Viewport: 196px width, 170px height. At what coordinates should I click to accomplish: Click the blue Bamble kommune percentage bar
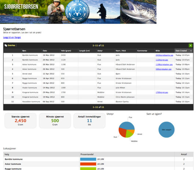pos(88,159)
